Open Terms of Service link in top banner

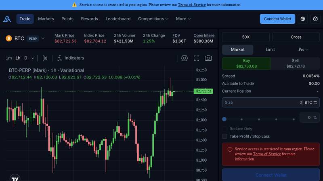click(x=191, y=5)
